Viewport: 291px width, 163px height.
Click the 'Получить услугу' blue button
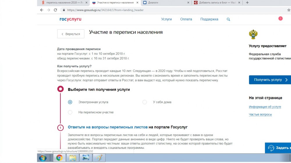point(269,80)
